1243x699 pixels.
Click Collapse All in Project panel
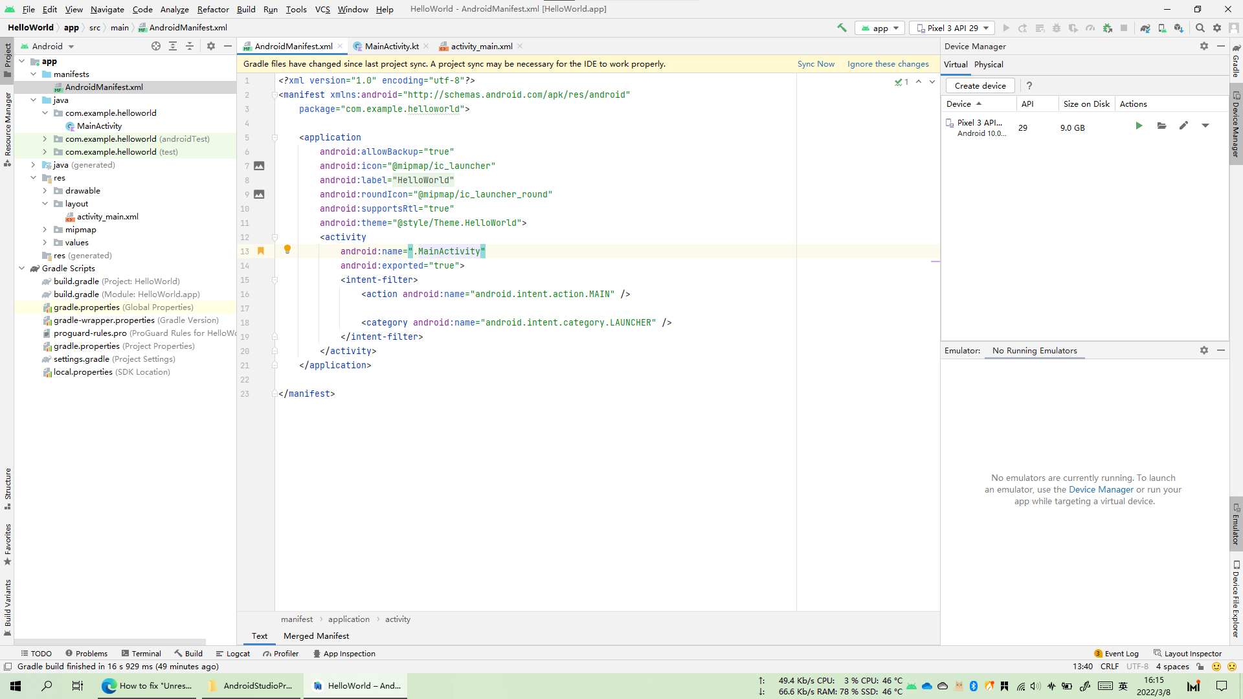(x=190, y=46)
